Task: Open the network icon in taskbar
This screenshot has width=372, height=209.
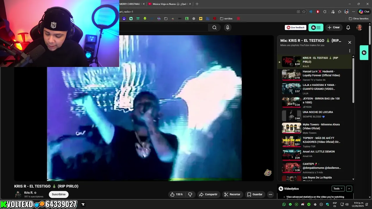Action: (x=342, y=204)
